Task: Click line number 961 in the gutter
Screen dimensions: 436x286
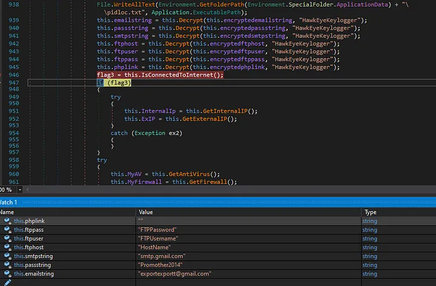Action: click(13, 182)
